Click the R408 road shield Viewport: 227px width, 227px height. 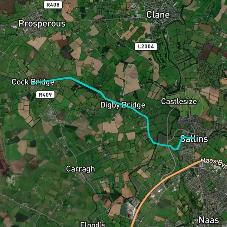point(53,5)
